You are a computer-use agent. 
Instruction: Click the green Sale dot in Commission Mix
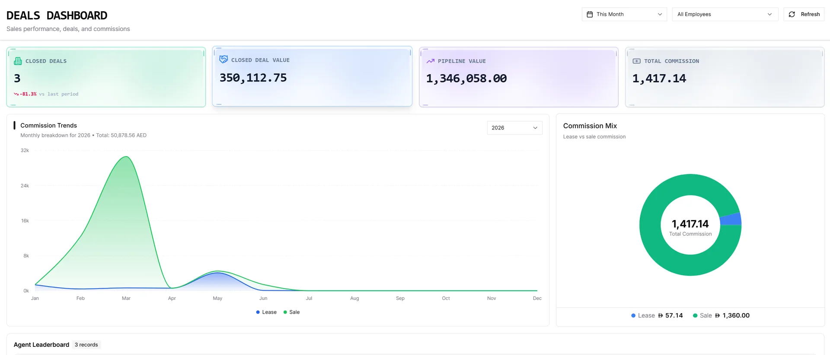click(695, 316)
